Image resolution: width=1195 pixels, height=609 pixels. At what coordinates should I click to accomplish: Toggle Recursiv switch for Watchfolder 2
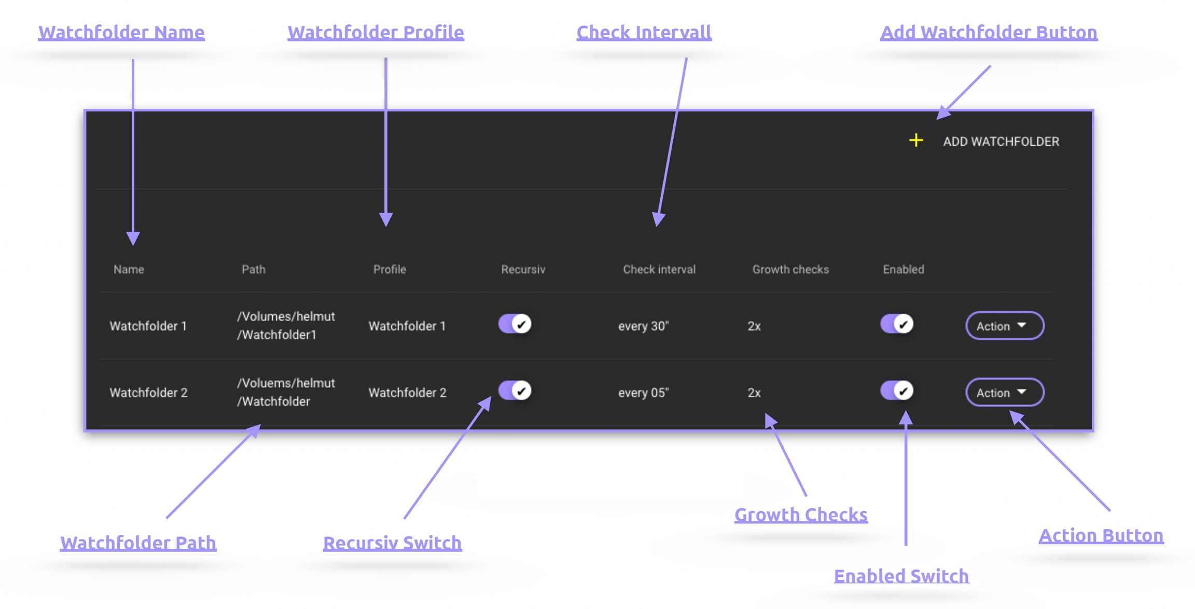515,391
